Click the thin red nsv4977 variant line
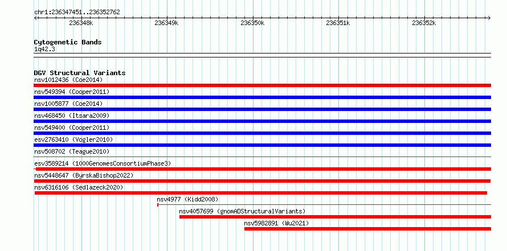This screenshot has height=251, width=507. (324, 204)
